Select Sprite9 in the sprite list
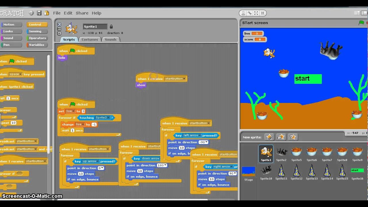The image size is (368, 207). (x=357, y=154)
